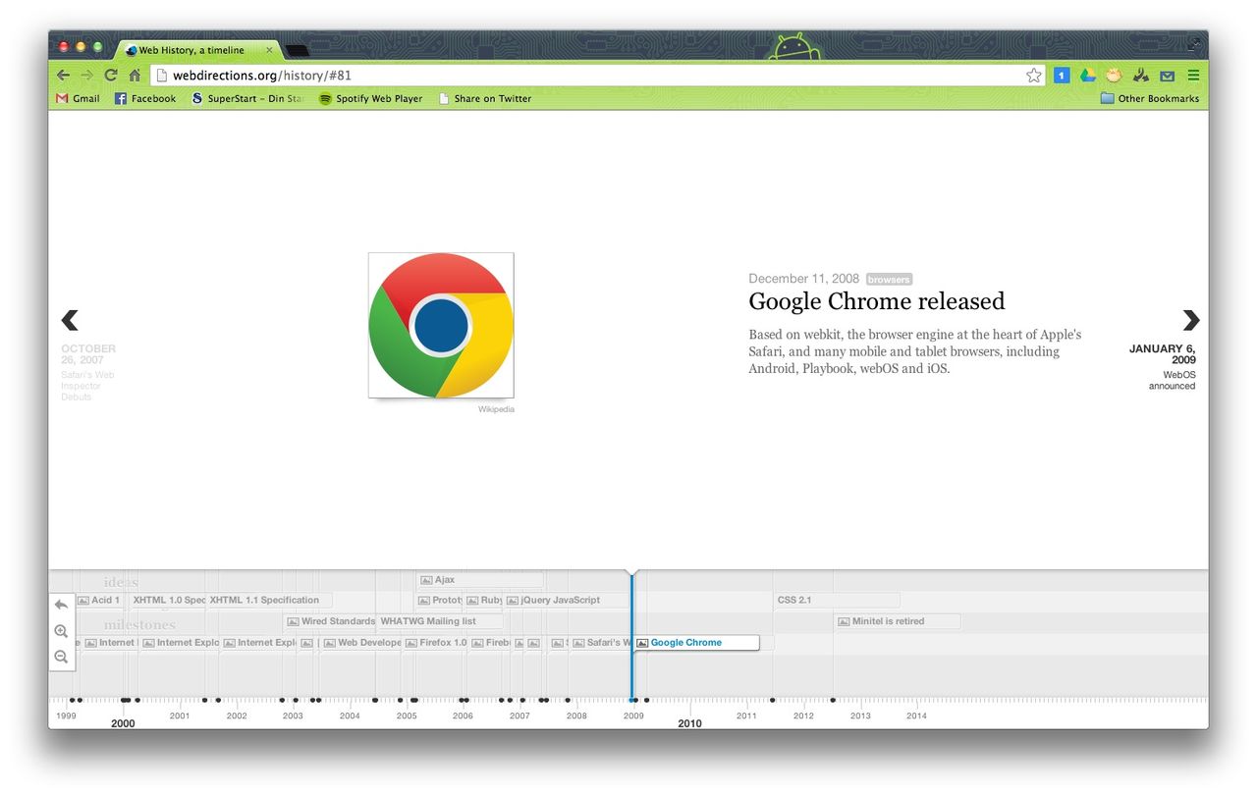This screenshot has width=1257, height=796.
Task: Navigate back using the browser back arrow
Action: (x=63, y=76)
